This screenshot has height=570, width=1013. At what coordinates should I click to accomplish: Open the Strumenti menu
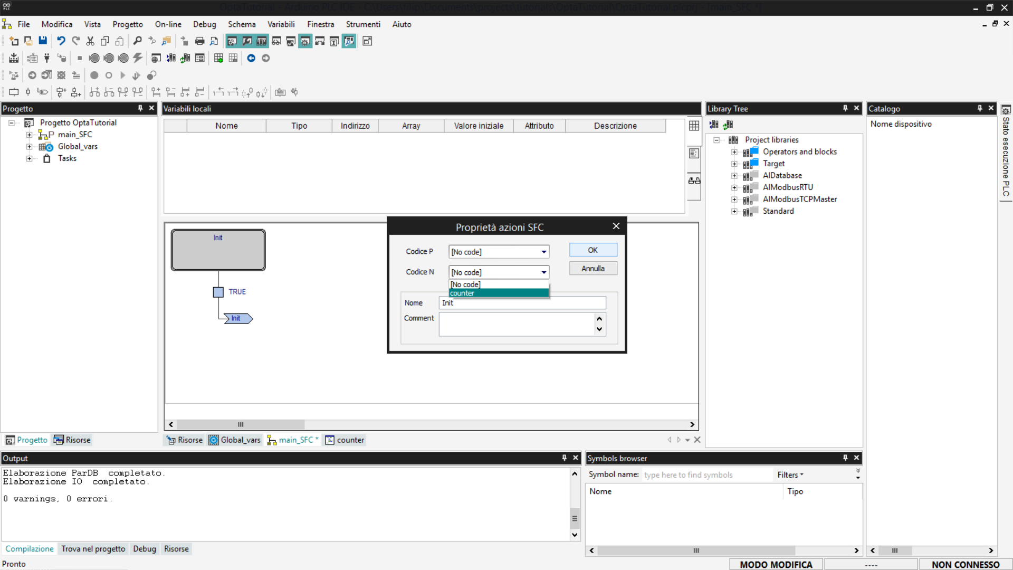[362, 24]
